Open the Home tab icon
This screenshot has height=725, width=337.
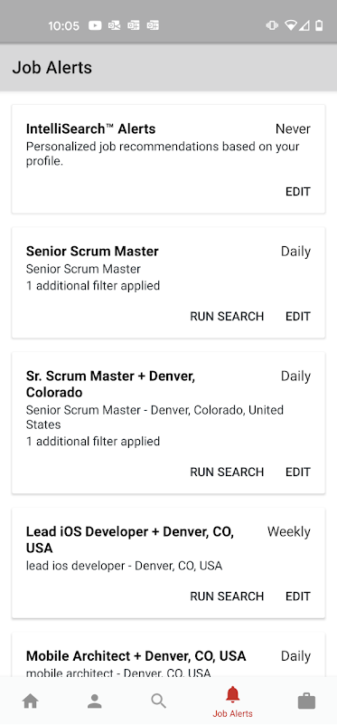(30, 701)
